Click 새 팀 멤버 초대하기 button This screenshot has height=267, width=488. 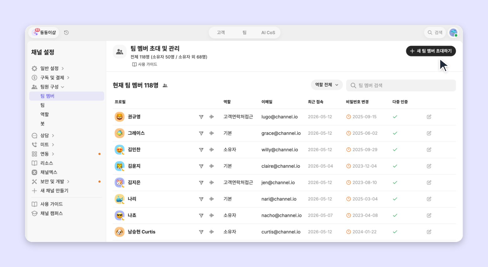tap(431, 51)
